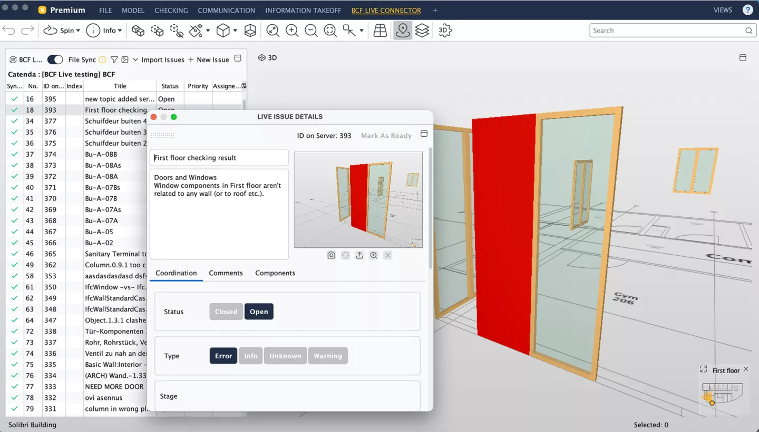Screen dimensions: 759x432
Task: Click the stacked layers icon
Action: pyautogui.click(x=422, y=31)
